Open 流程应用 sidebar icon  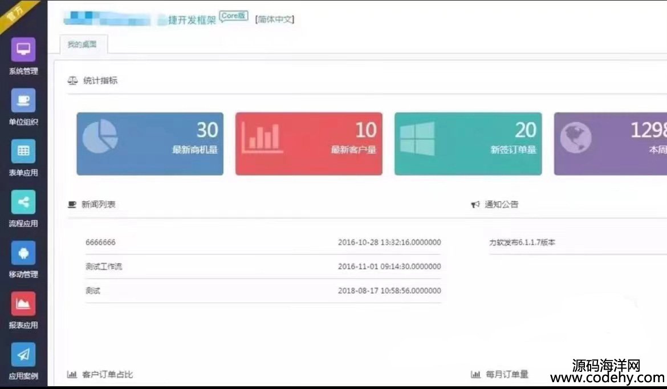(23, 202)
